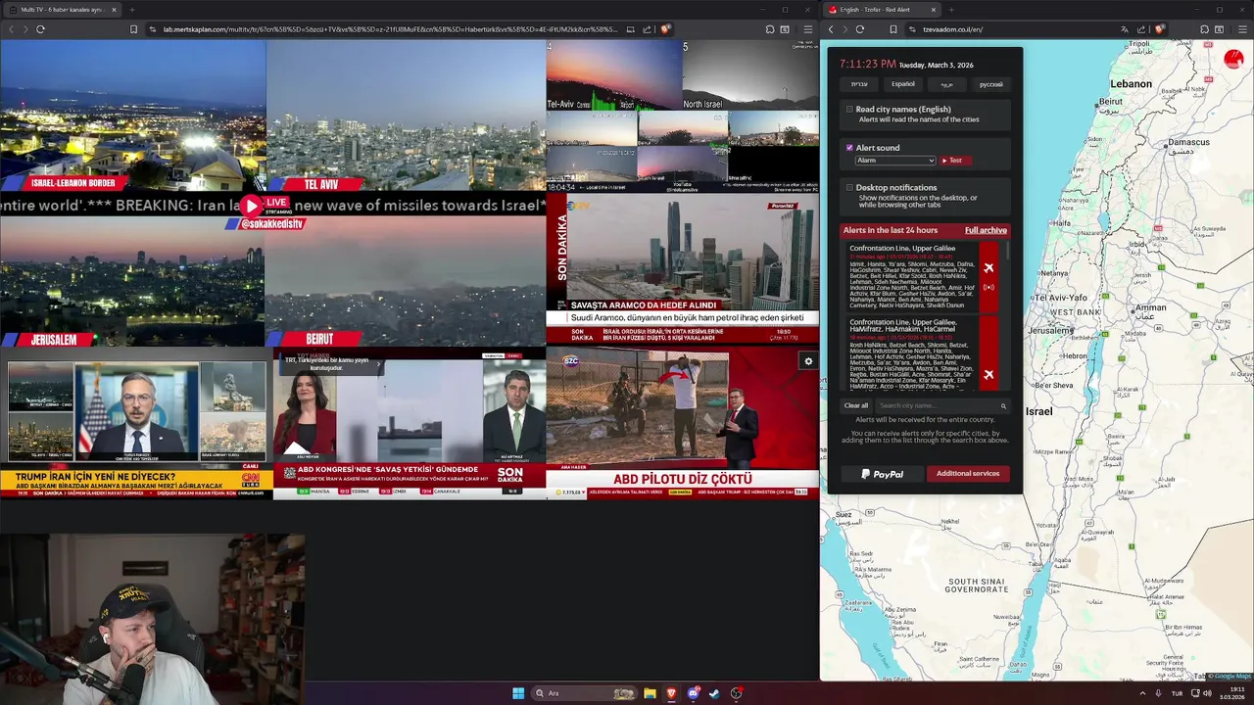Clear all selected cities

pos(856,405)
